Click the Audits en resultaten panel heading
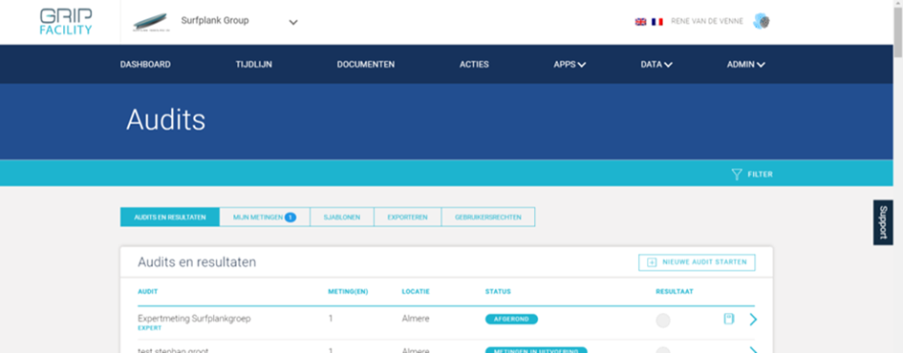This screenshot has height=353, width=903. (x=197, y=262)
